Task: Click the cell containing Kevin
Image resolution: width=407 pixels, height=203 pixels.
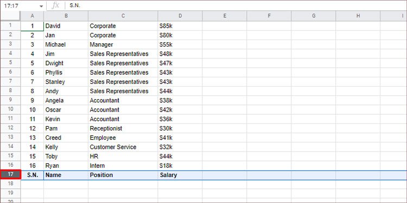Action: tap(66, 119)
